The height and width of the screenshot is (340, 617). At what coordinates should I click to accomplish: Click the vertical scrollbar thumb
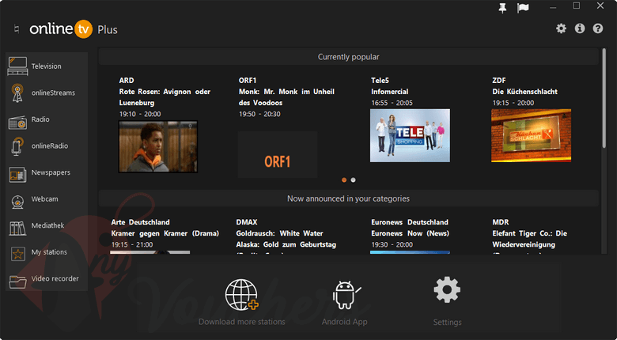pyautogui.click(x=604, y=98)
